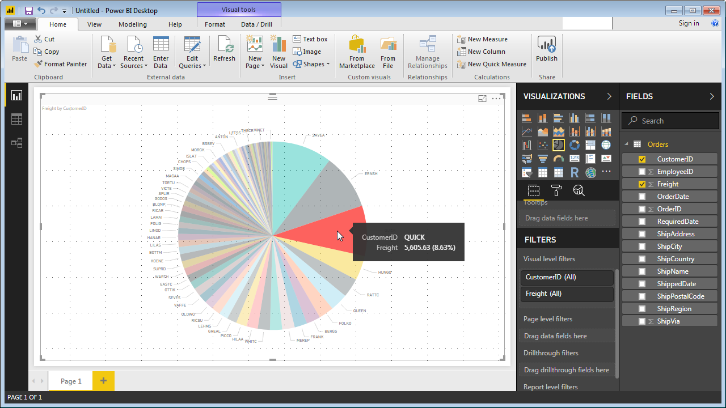Select the Scatter chart visualization
Viewport: 726px width, 408px height.
point(543,144)
